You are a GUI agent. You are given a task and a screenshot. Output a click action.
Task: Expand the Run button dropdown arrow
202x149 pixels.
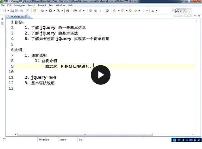coord(54,11)
